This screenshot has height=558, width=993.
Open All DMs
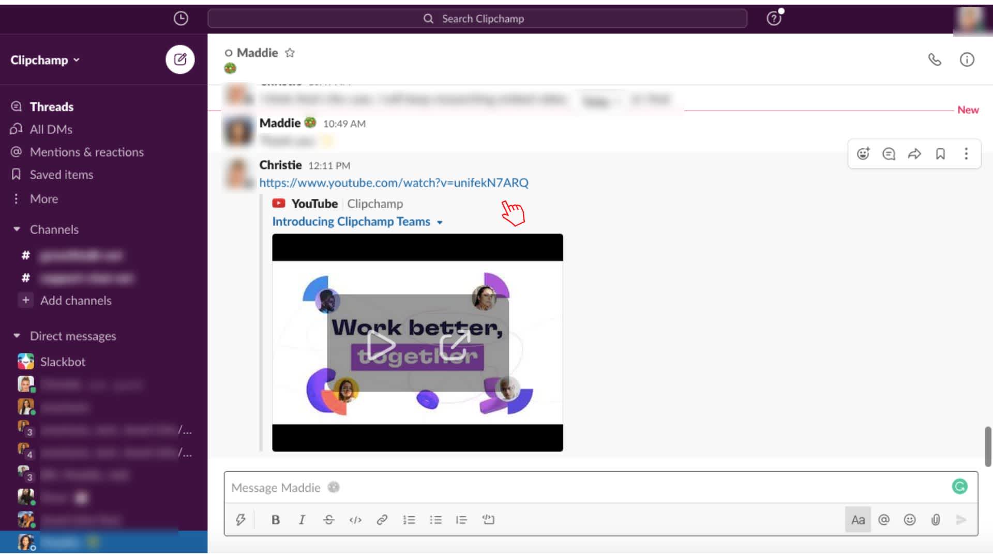[51, 129]
